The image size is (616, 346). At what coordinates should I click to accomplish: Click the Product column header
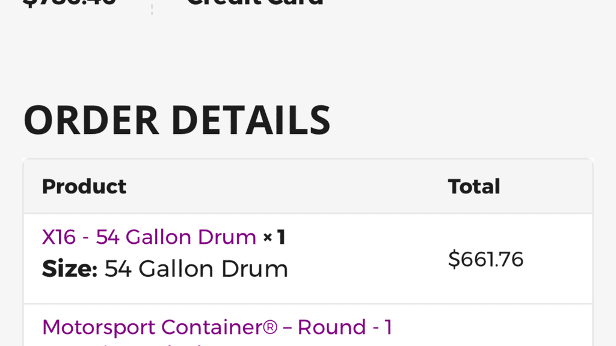84,187
